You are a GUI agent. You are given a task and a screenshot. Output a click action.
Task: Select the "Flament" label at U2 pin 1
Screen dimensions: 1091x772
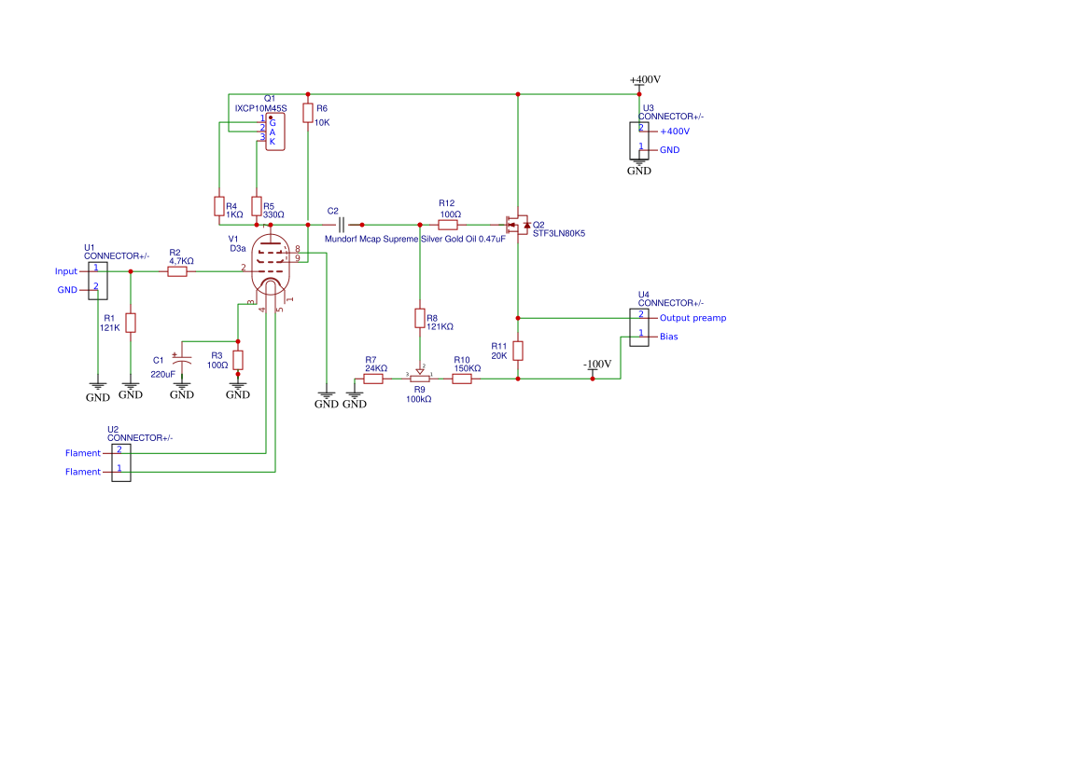83,472
